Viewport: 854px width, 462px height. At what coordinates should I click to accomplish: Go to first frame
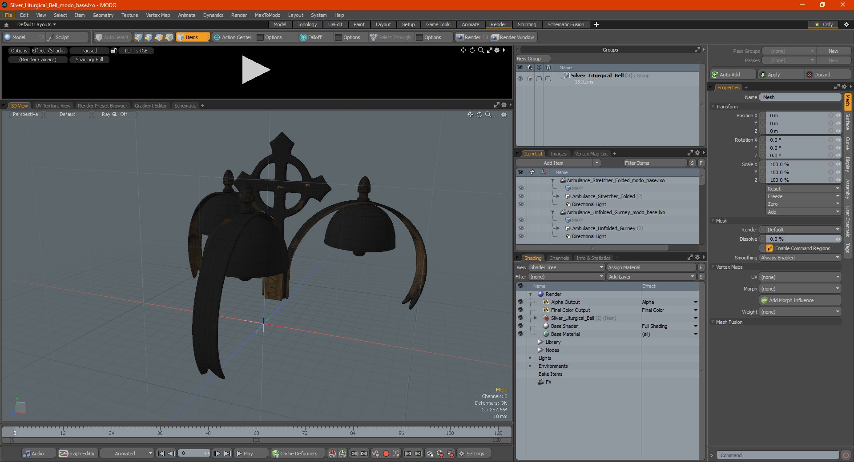coord(161,454)
